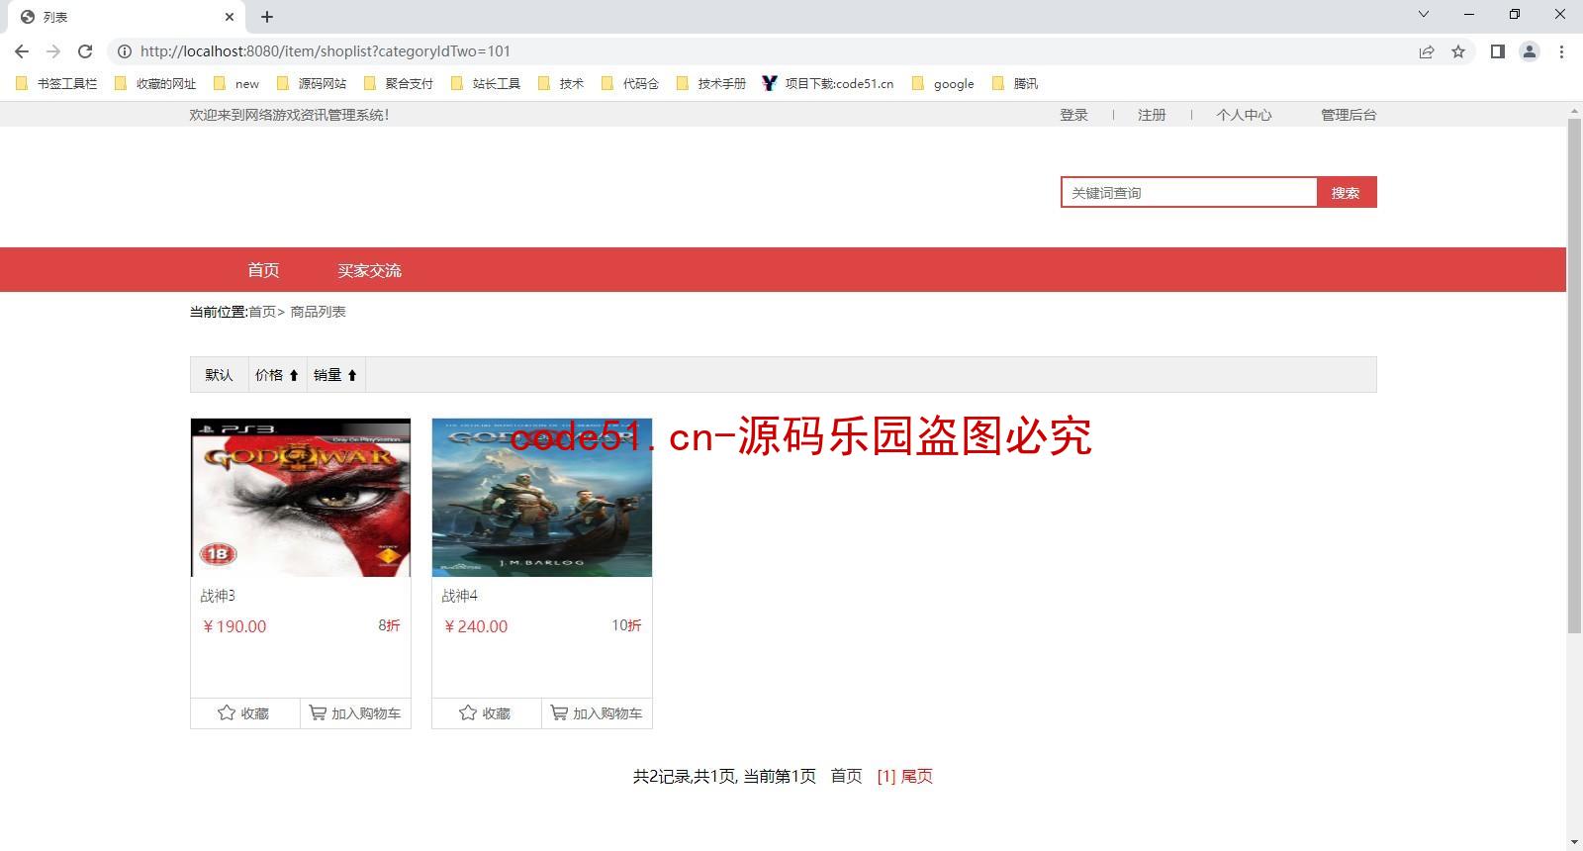Click the 注册 link

tap(1152, 115)
